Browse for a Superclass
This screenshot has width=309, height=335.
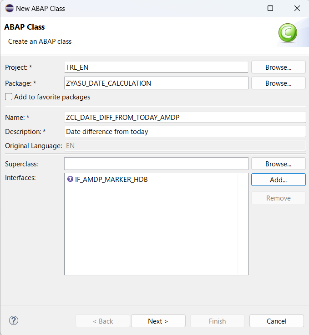point(279,164)
